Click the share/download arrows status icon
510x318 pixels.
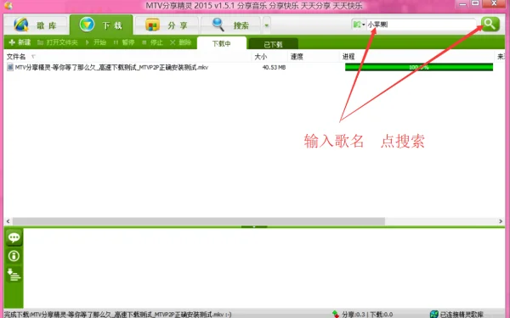pos(336,314)
